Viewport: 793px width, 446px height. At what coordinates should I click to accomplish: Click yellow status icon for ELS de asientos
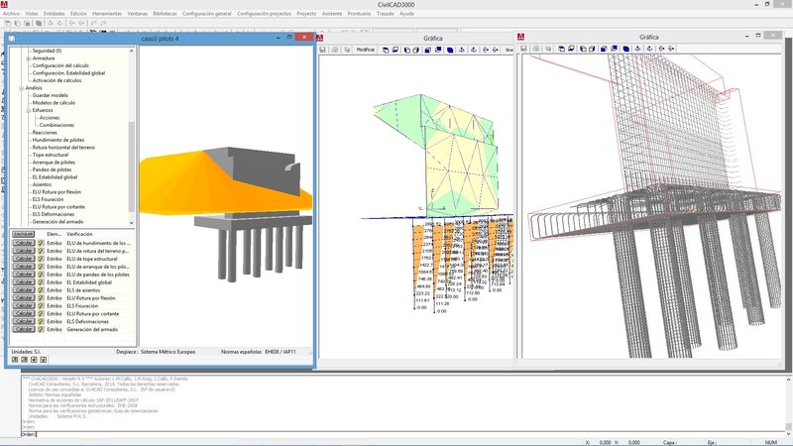pyautogui.click(x=41, y=288)
